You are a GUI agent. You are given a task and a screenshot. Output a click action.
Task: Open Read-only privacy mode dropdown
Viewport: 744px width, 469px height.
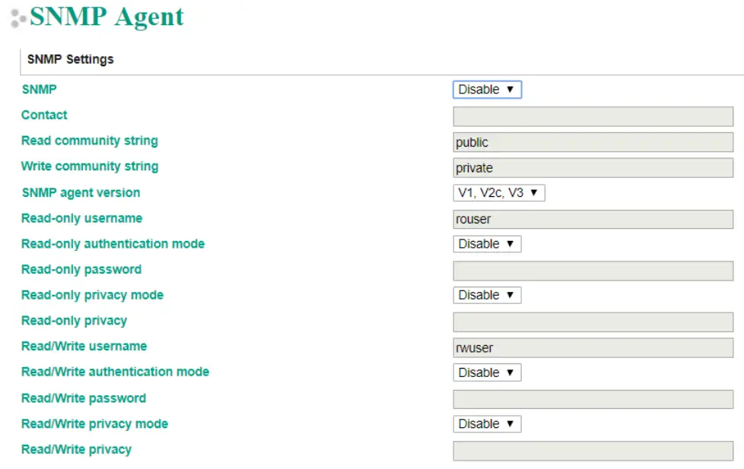tap(487, 295)
